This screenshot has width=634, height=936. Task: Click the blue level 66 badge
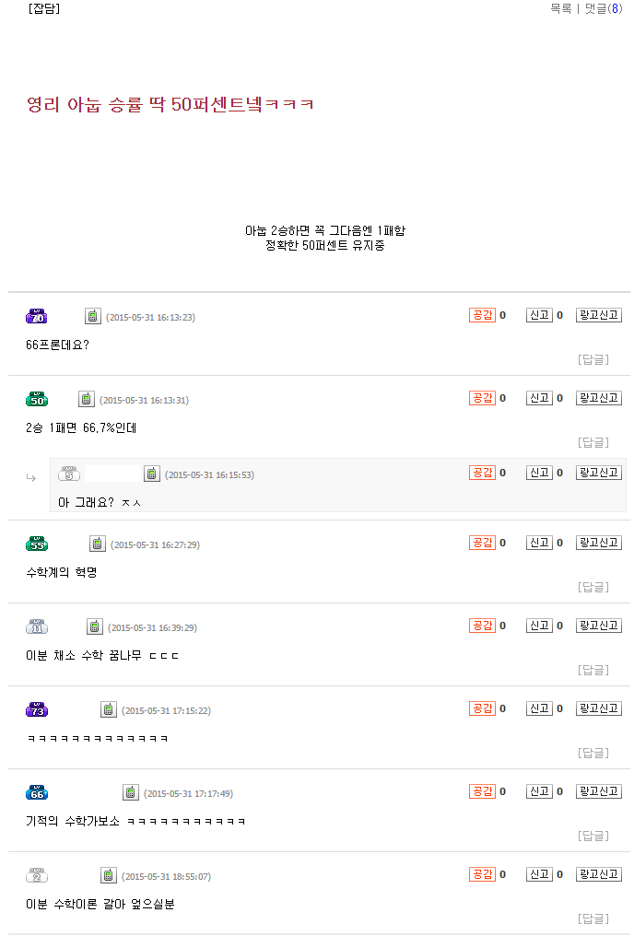click(x=37, y=793)
